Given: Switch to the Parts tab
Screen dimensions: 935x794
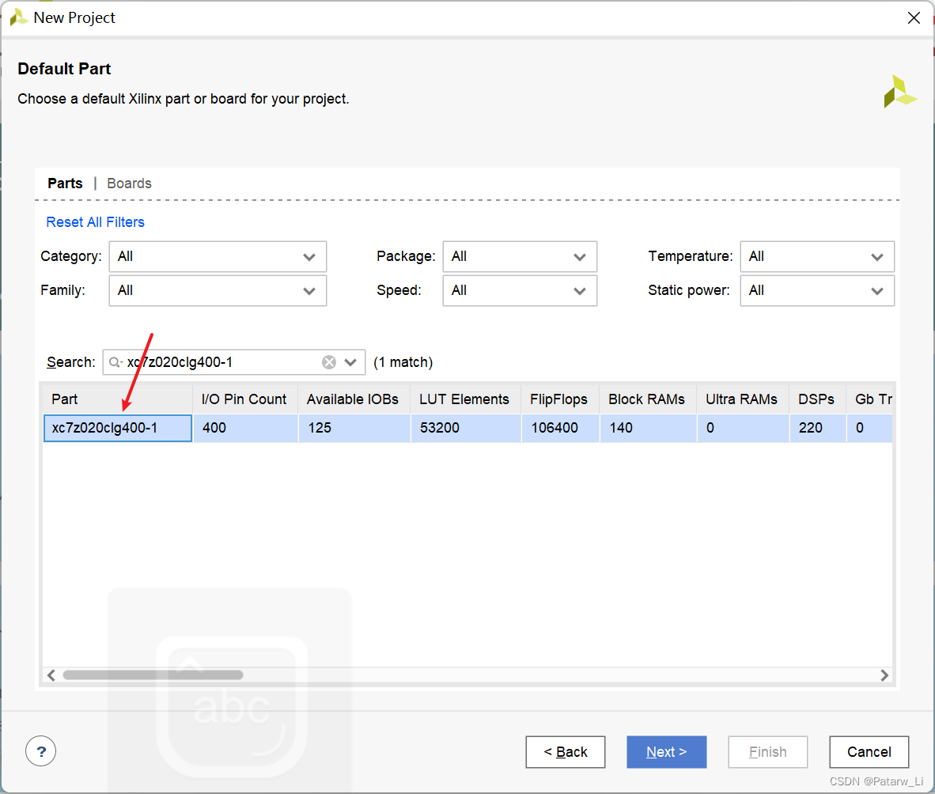Looking at the screenshot, I should point(65,183).
